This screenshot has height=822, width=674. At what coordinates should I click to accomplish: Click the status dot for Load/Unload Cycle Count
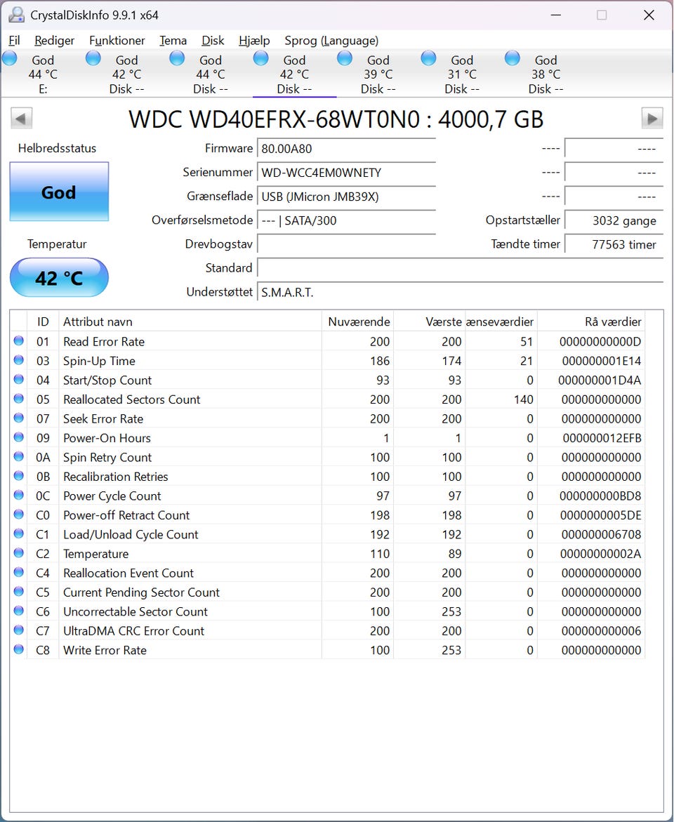pos(19,533)
